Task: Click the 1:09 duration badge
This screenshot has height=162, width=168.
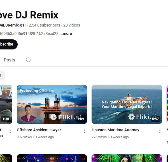Action: point(81,119)
